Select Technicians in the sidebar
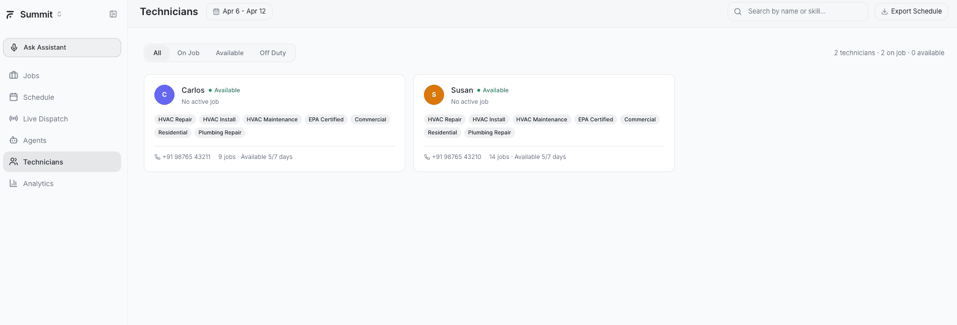Viewport: 957px width, 325px height. click(62, 162)
